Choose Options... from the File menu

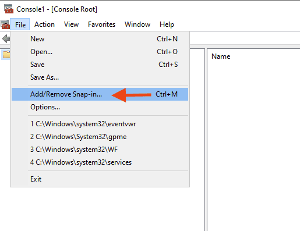tap(100, 107)
